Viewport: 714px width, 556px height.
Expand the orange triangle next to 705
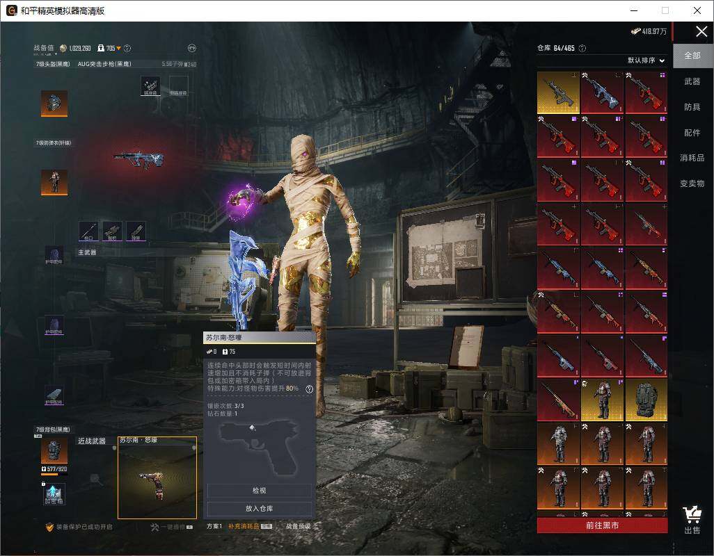click(118, 48)
